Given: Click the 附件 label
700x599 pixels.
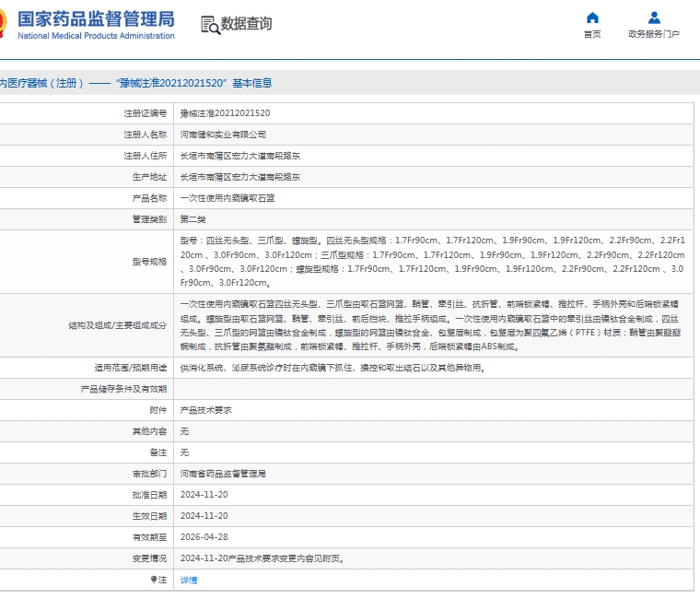Looking at the screenshot, I should [x=158, y=410].
